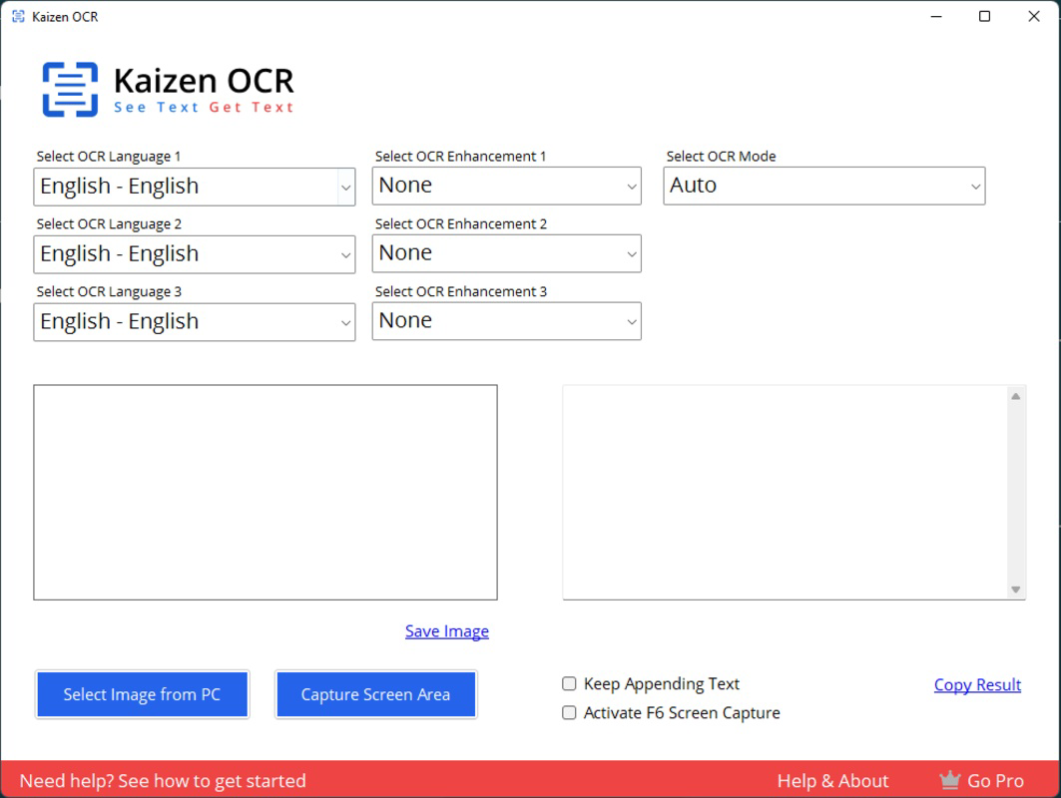Image resolution: width=1061 pixels, height=798 pixels.
Task: Open the Select OCR Mode dropdown
Action: tap(823, 186)
